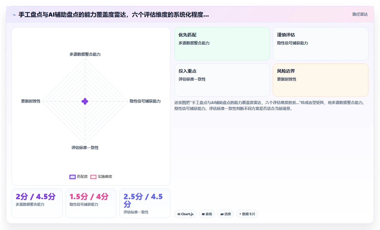Viewport: 380px width, 230px height.
Task: Click 多源数据整合能力 text in 优先匹配 card
Action: tap(194, 43)
